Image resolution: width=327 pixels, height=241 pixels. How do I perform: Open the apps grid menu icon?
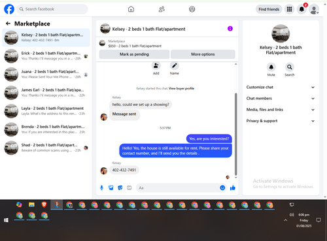[289, 9]
